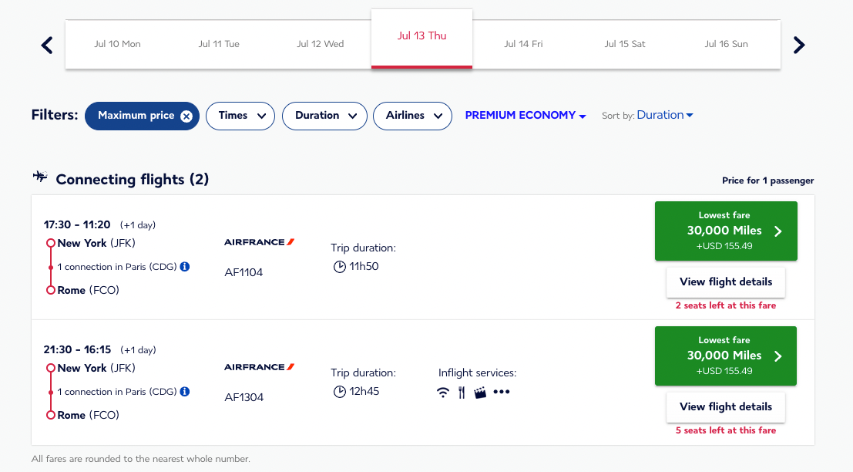This screenshot has width=853, height=472.
Task: Click the right arrow to see later dates
Action: 799,45
